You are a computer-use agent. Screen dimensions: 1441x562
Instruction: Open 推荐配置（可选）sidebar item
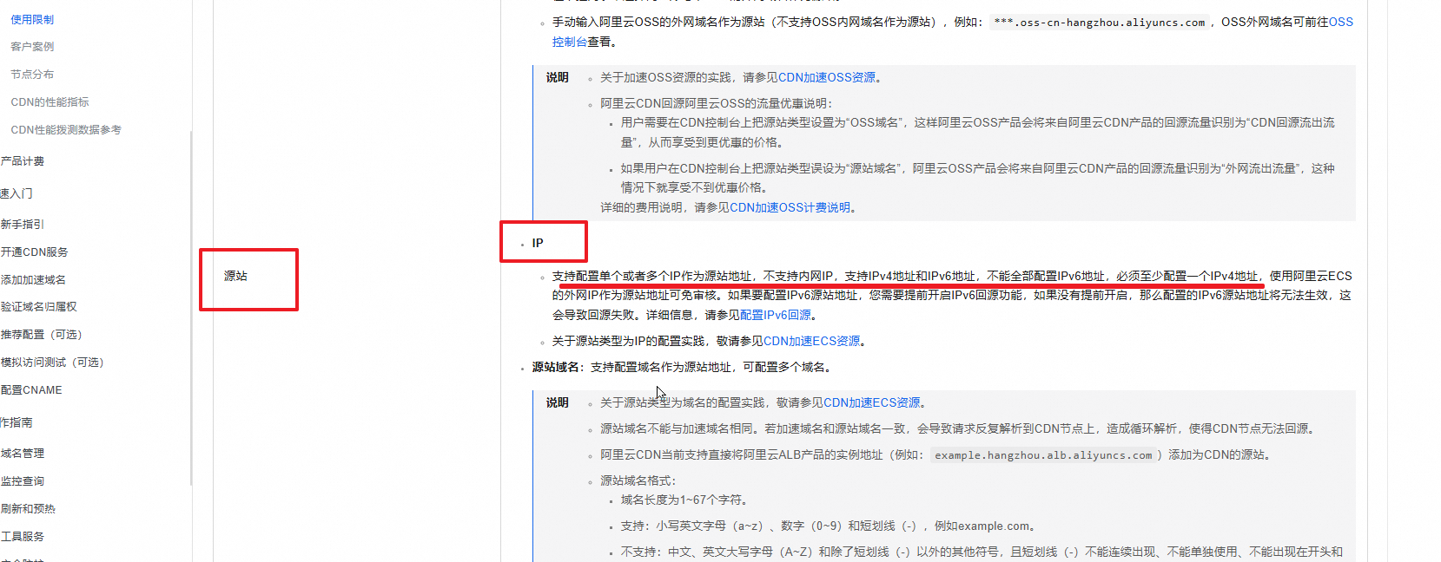click(x=42, y=335)
